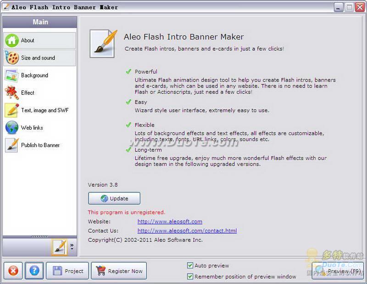
Task: Click the Update button
Action: pos(114,198)
